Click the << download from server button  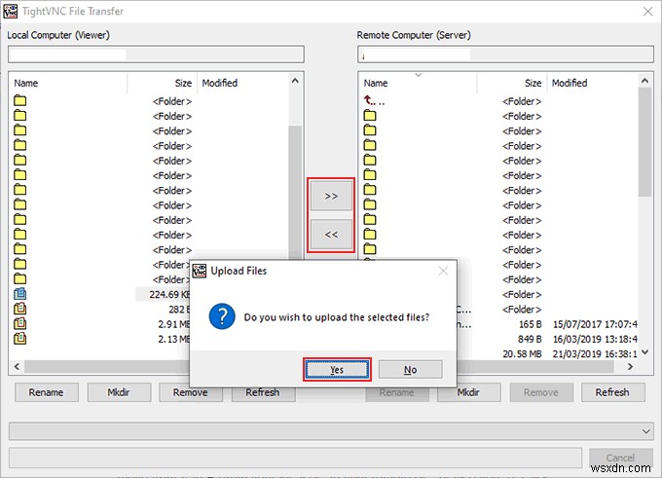pyautogui.click(x=331, y=235)
